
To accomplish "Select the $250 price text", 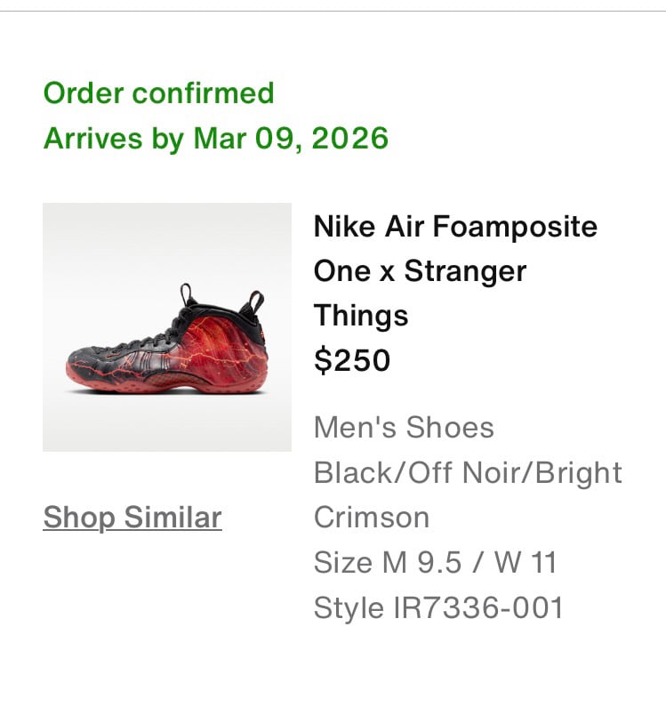I will point(352,360).
